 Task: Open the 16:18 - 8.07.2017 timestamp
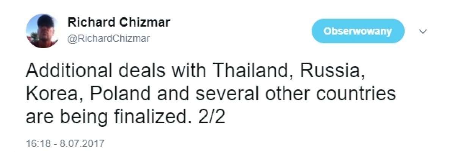point(65,143)
